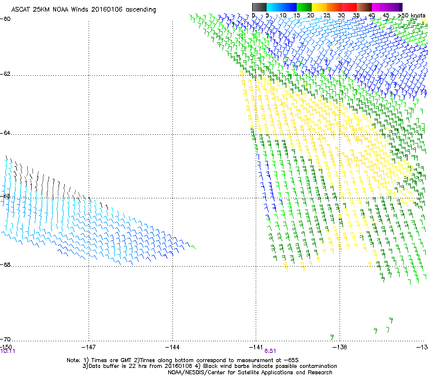Click the lone green barb at the western swath's eastern tip
The width and height of the screenshot is (428, 376).
193,247
